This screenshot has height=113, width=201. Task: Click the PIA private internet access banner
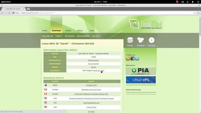click(141, 71)
